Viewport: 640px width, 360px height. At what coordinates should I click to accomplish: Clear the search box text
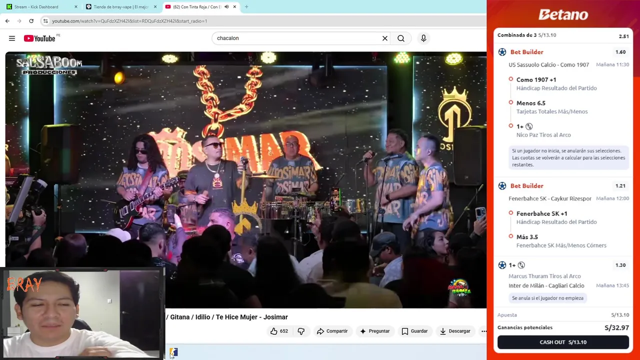click(385, 38)
